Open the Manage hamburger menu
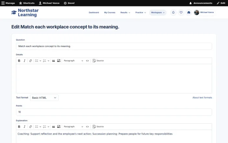The width and height of the screenshot is (228, 143). click(x=8, y=3)
